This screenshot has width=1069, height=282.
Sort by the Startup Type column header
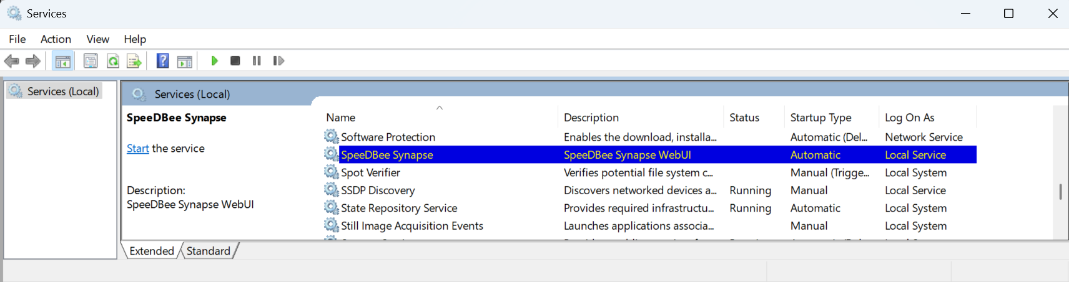[x=820, y=118]
